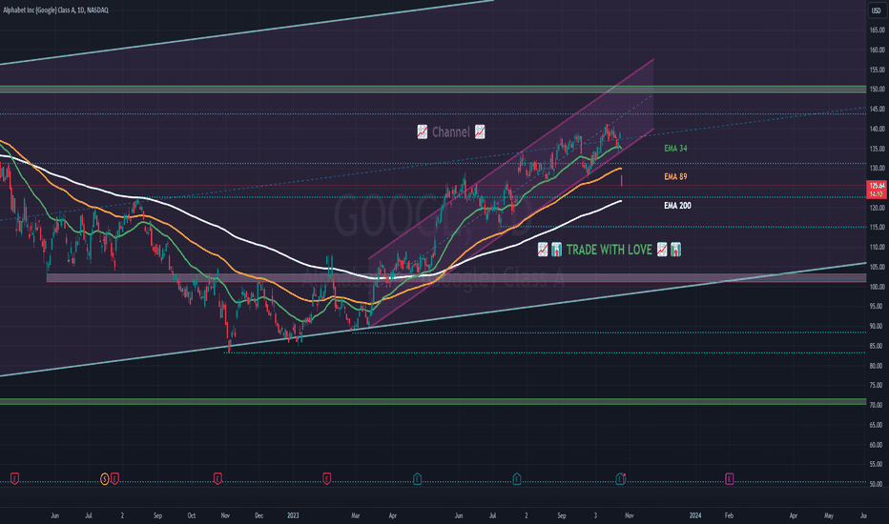Open the red earnings marker before June 2022

tap(14, 479)
